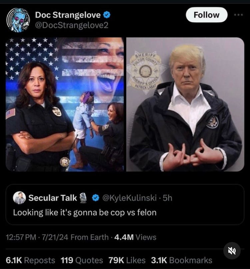250x269 pixels.
Task: Open the @KyleKulinski handle
Action: coord(130,198)
